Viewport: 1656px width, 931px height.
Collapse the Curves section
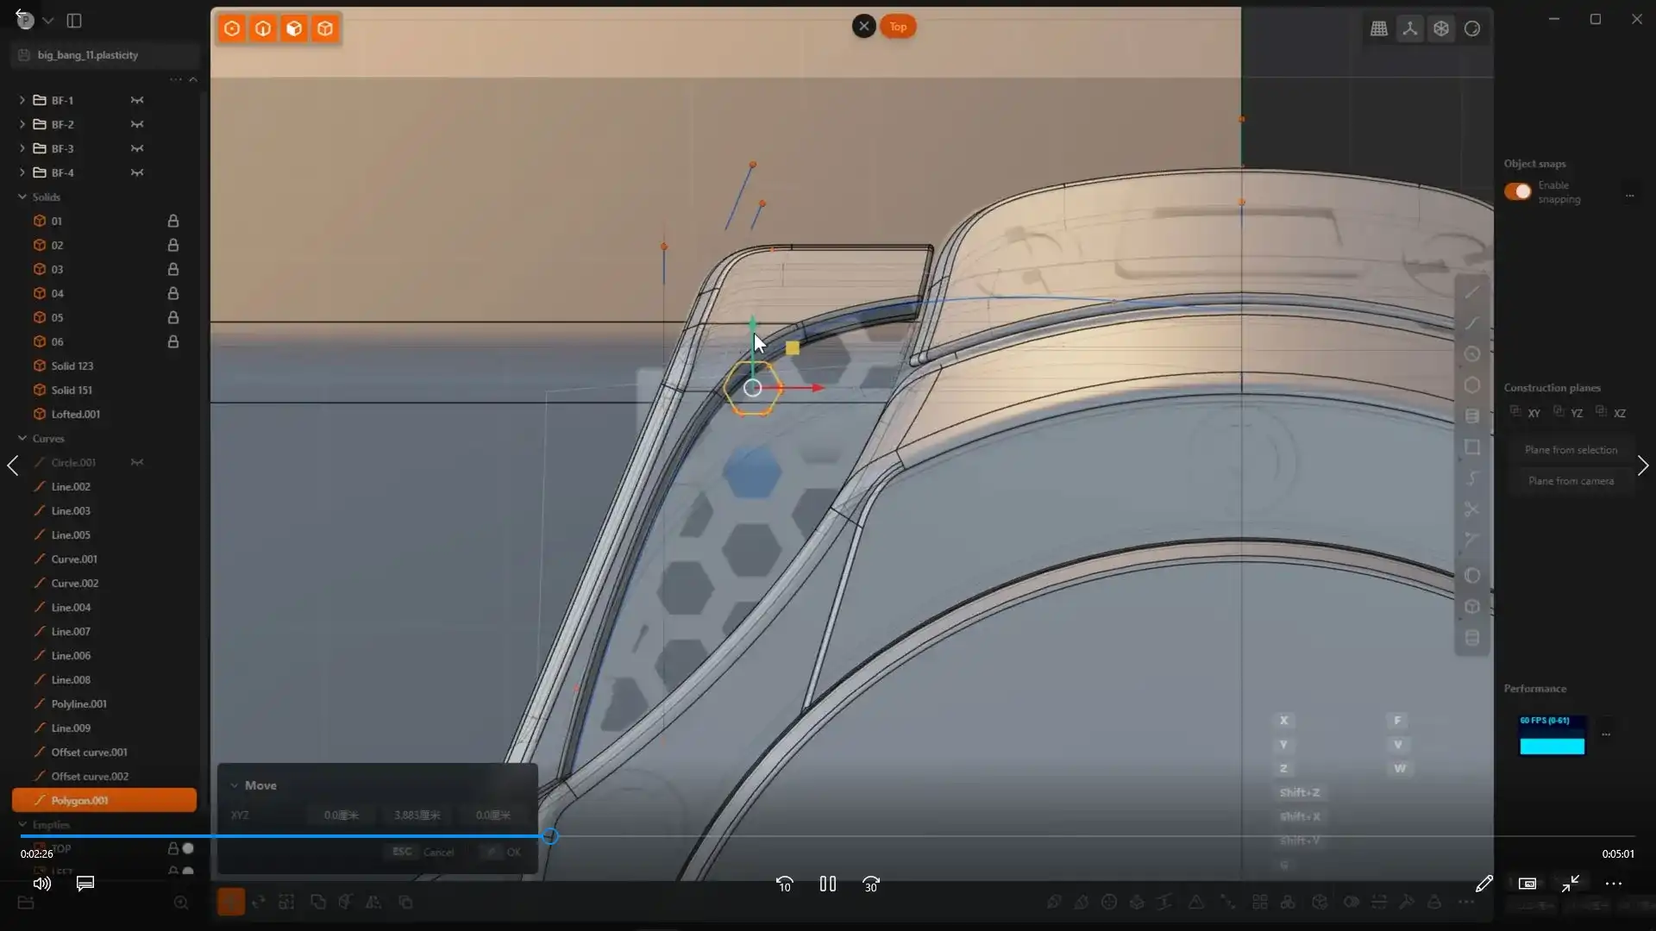pyautogui.click(x=22, y=438)
